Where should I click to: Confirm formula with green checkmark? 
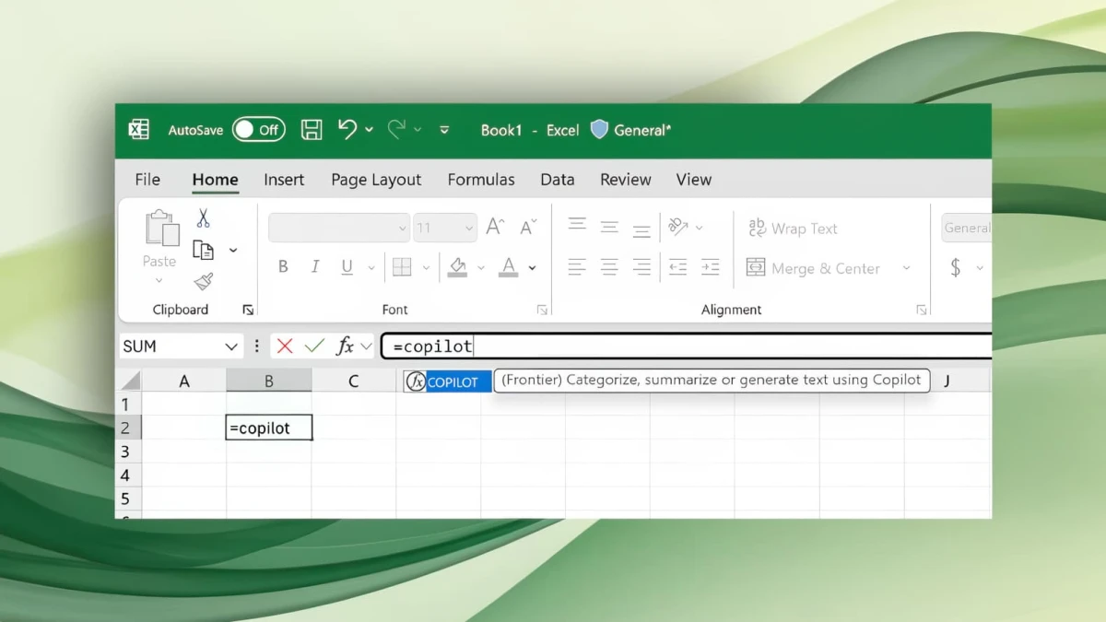click(314, 346)
